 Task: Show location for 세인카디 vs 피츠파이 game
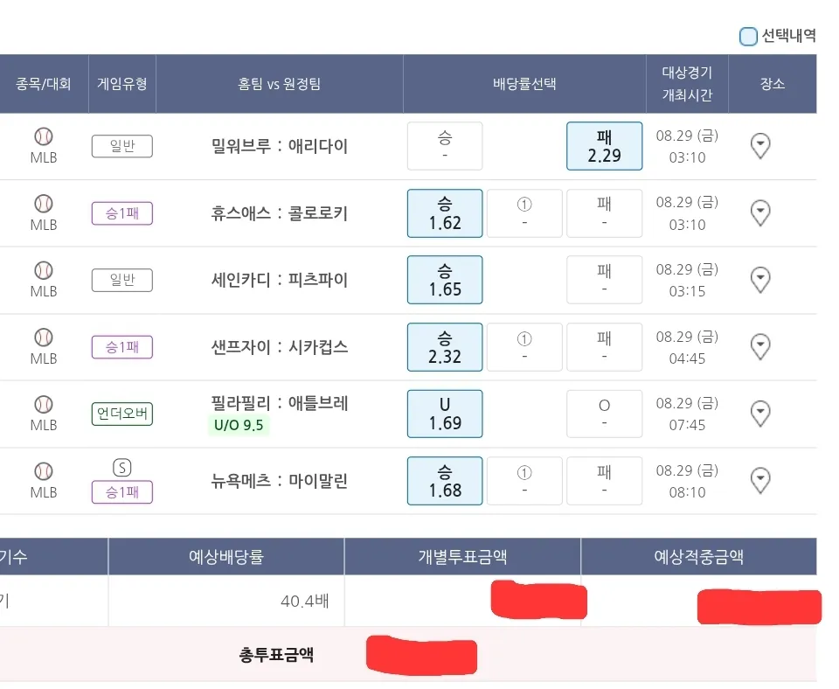point(760,280)
